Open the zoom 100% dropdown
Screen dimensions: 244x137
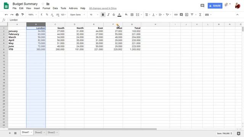coord(32,14)
